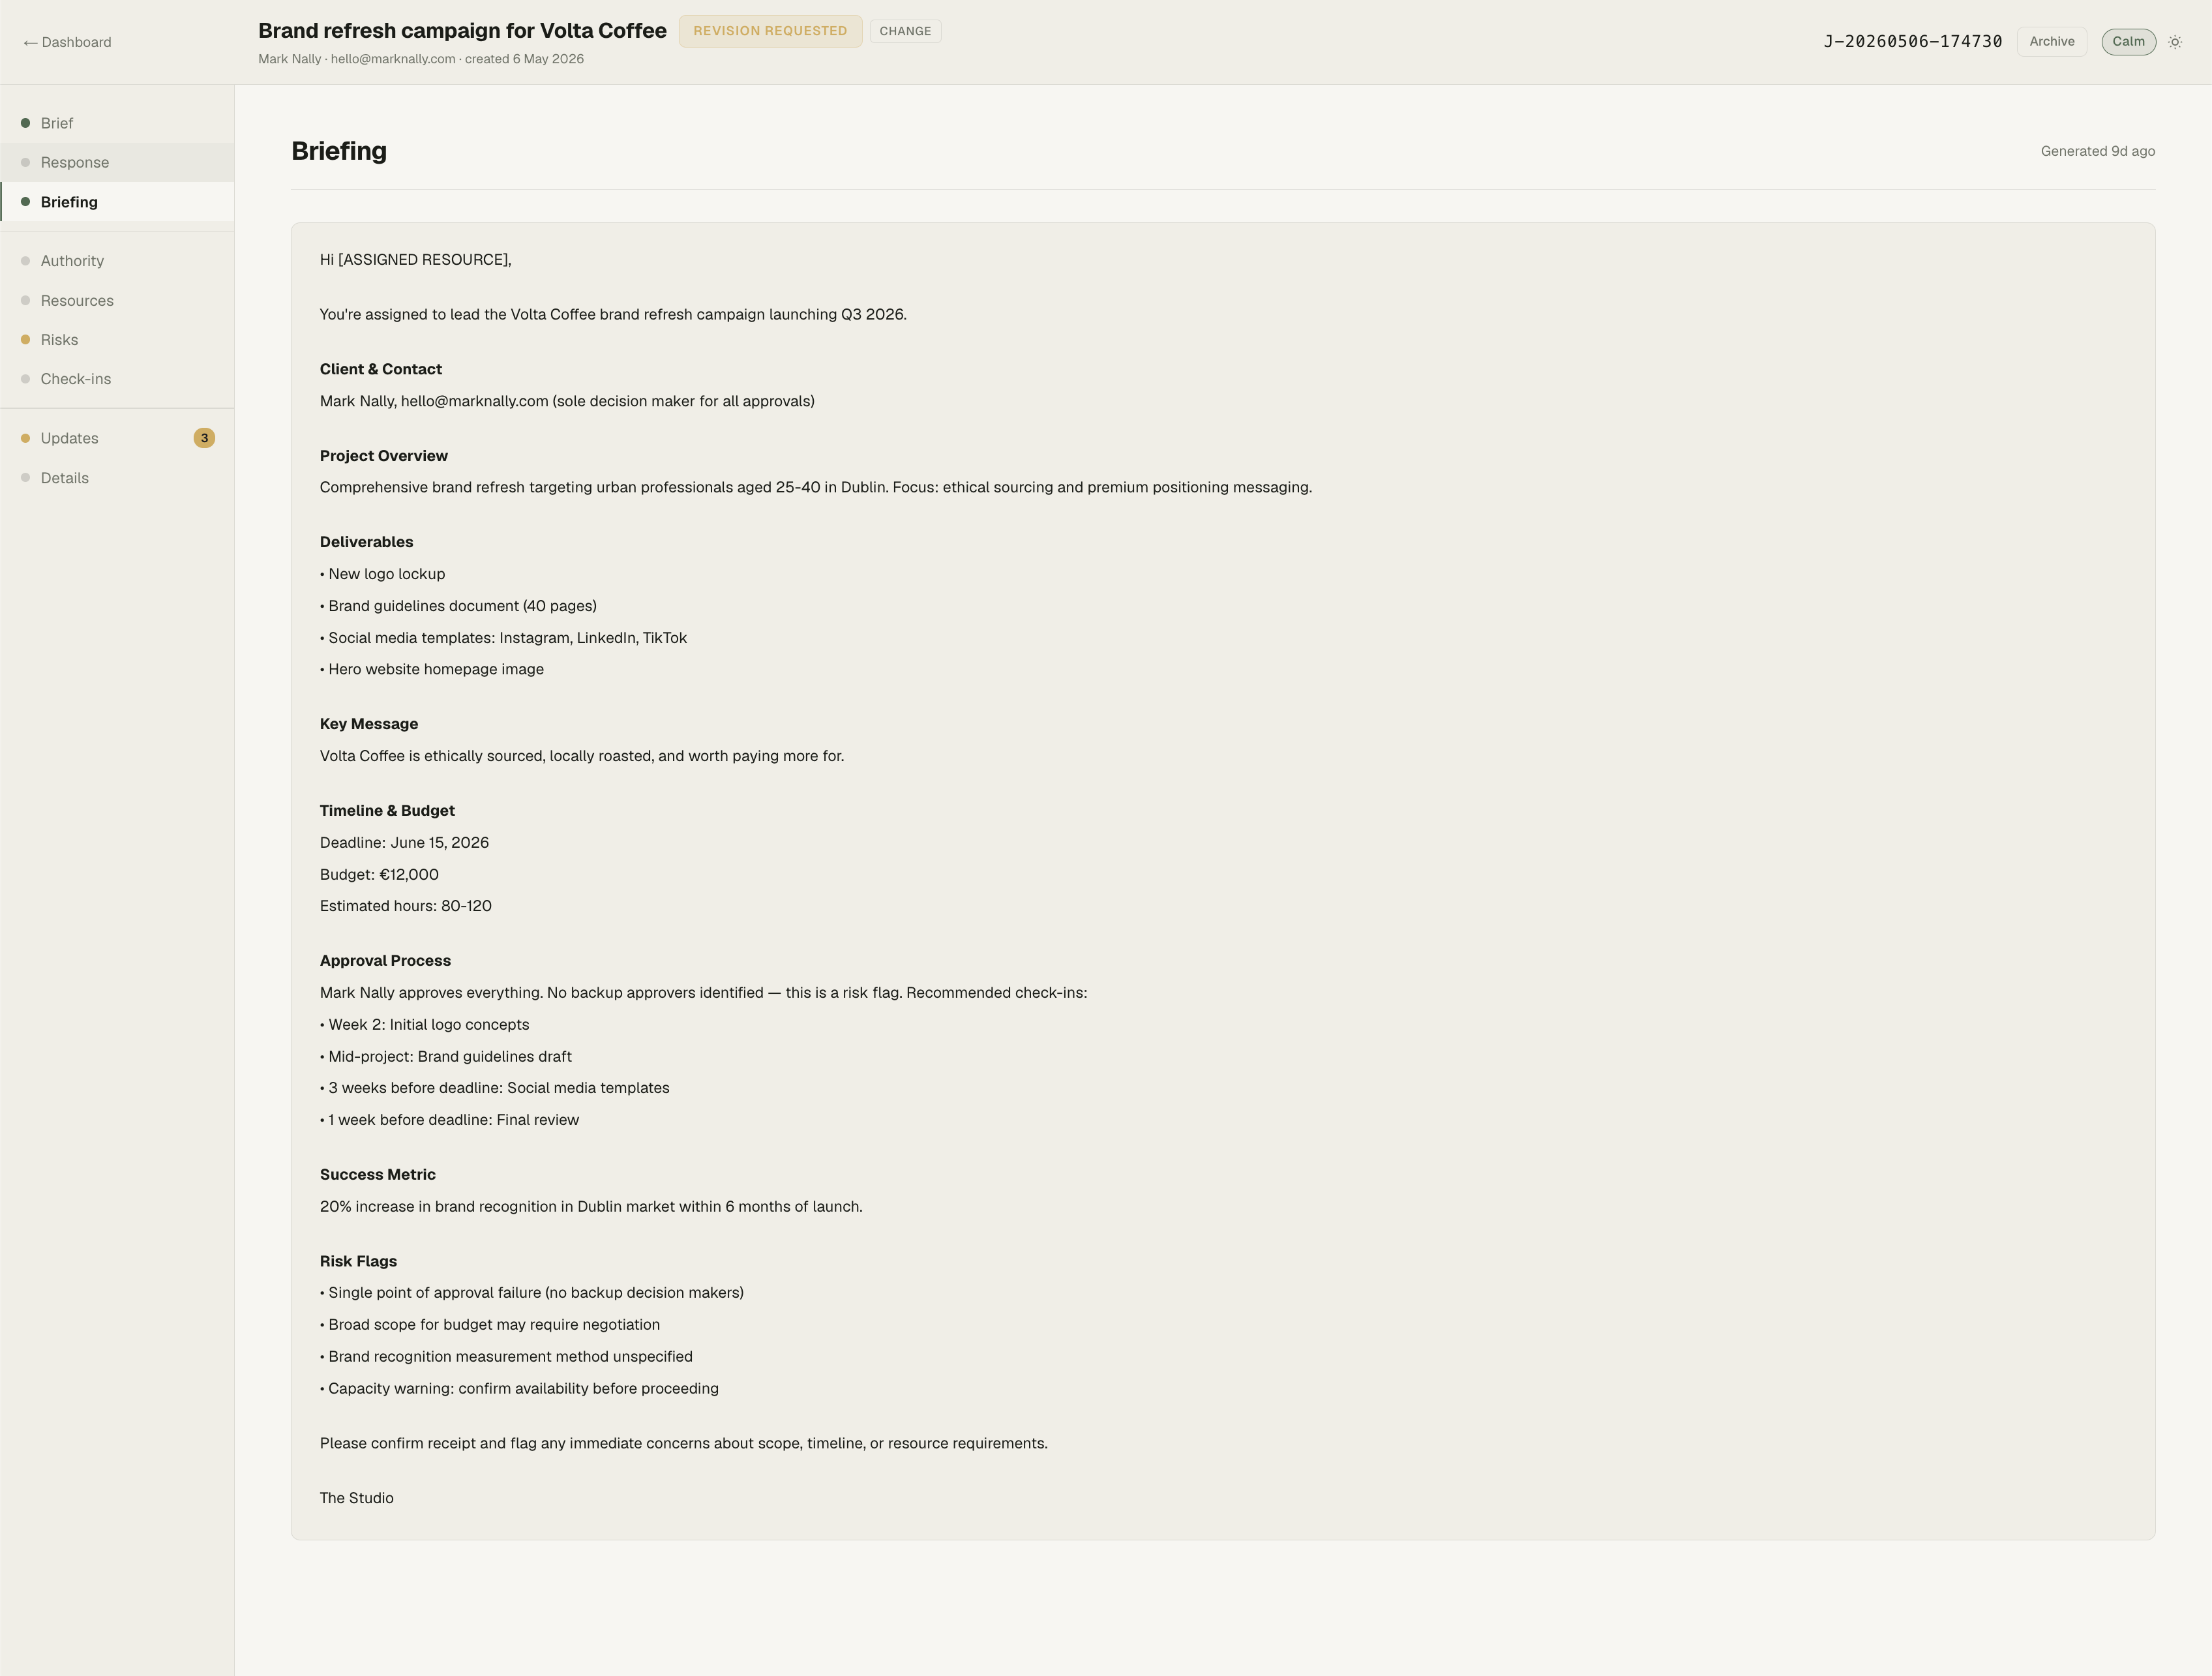Image resolution: width=2212 pixels, height=1676 pixels.
Task: Click the Mark Nally contact line
Action: 567,401
